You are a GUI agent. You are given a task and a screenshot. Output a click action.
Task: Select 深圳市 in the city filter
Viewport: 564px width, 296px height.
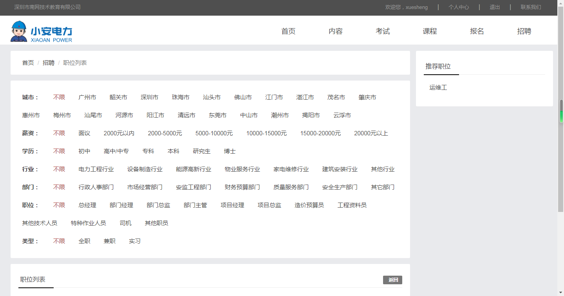pyautogui.click(x=150, y=97)
